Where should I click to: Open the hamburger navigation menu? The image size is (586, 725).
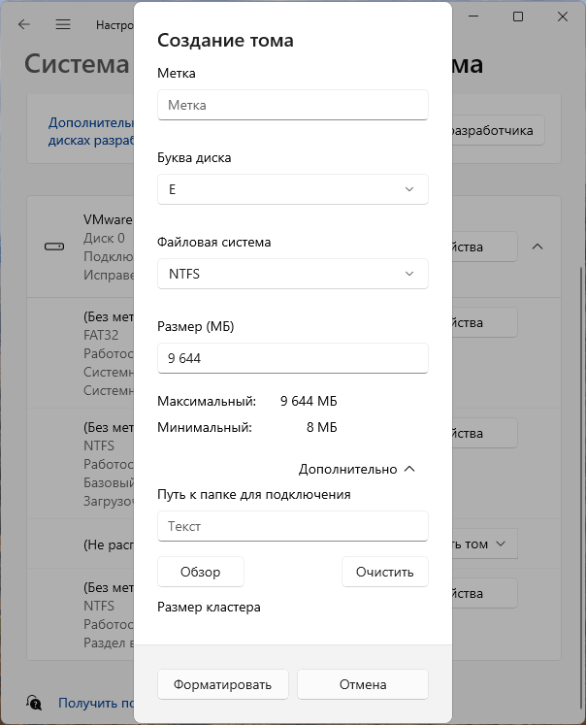(63, 24)
